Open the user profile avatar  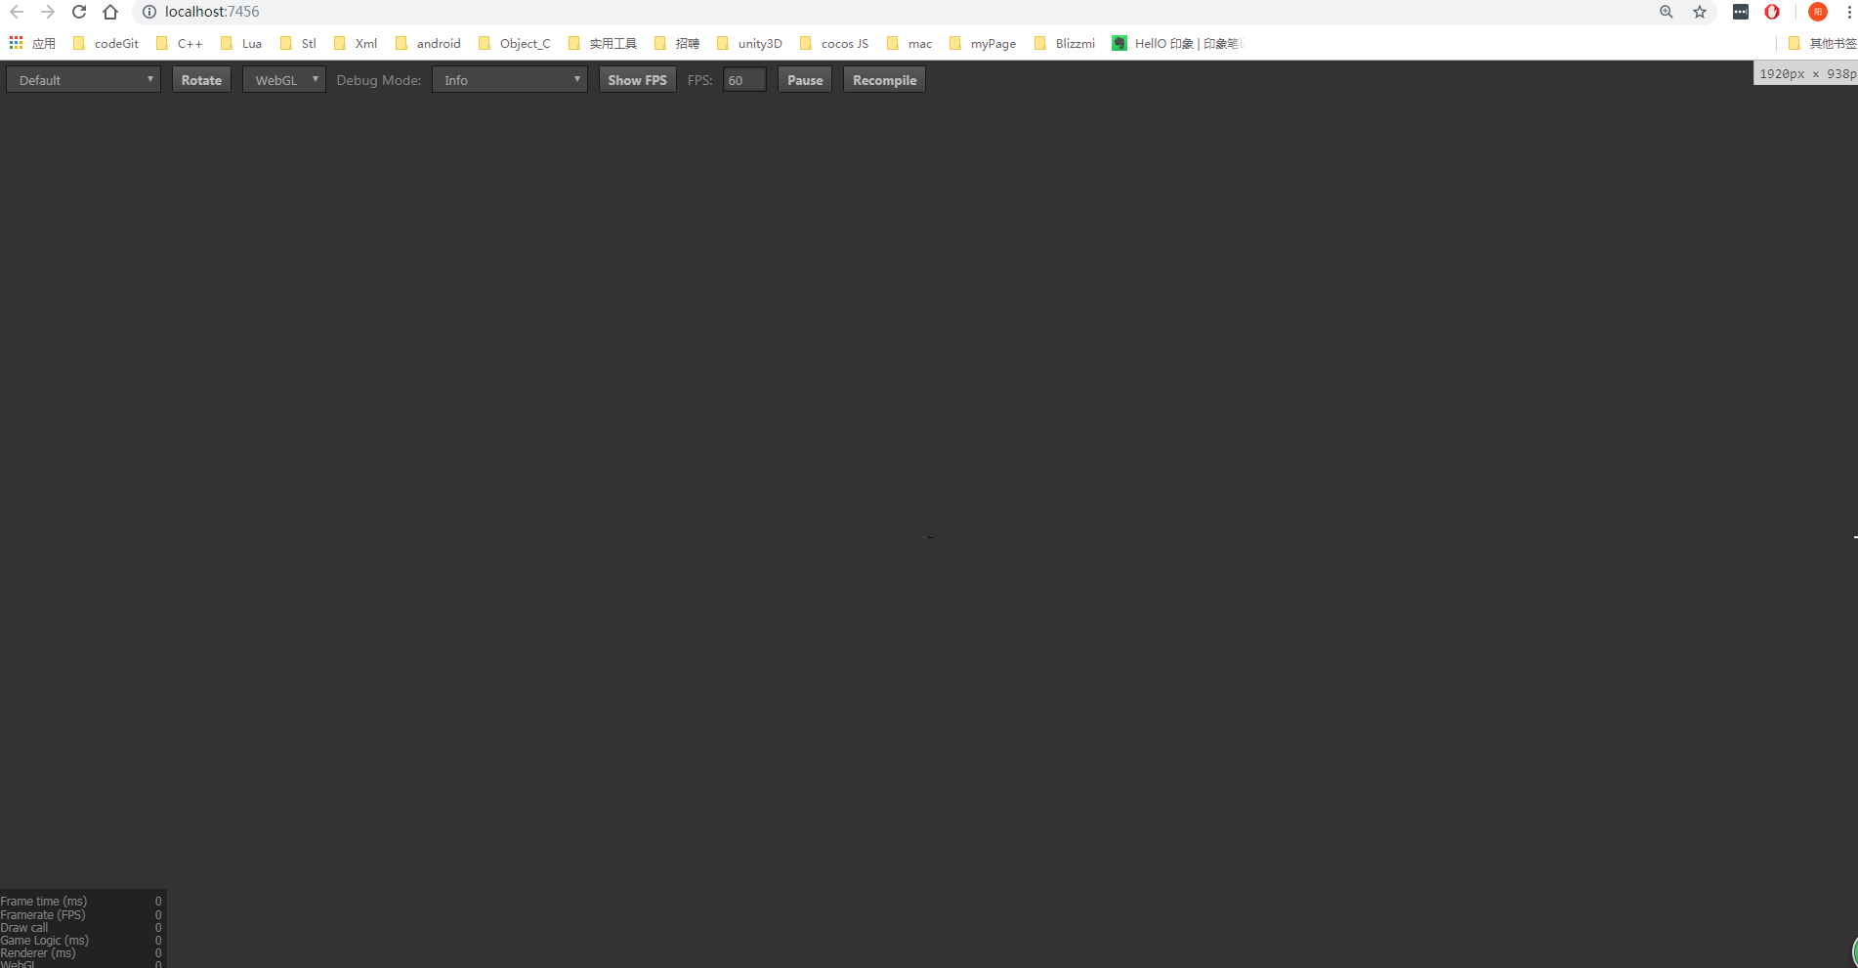pos(1818,12)
